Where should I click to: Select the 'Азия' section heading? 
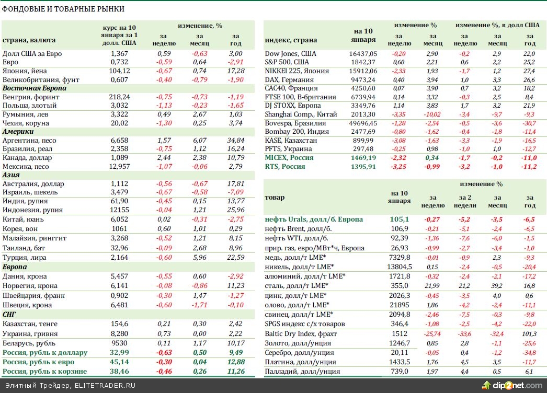tap(12, 176)
